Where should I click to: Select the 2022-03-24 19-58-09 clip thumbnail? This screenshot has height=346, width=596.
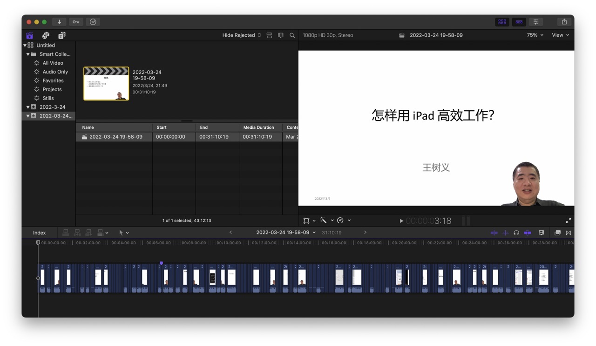pyautogui.click(x=106, y=84)
